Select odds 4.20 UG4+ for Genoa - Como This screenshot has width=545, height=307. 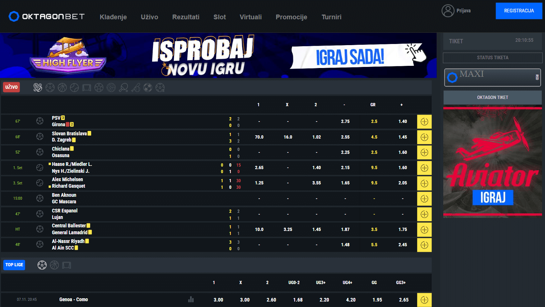pyautogui.click(x=351, y=300)
